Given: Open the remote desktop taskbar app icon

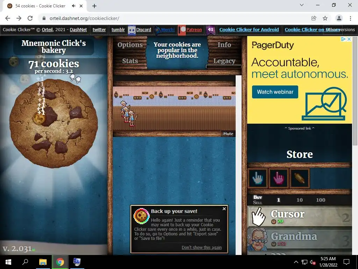Looking at the screenshot, I should 77,262.
